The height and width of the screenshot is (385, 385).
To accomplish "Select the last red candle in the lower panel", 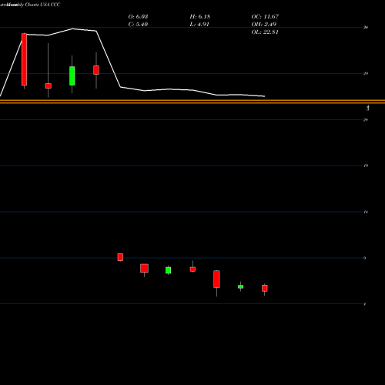I will 265,288.
